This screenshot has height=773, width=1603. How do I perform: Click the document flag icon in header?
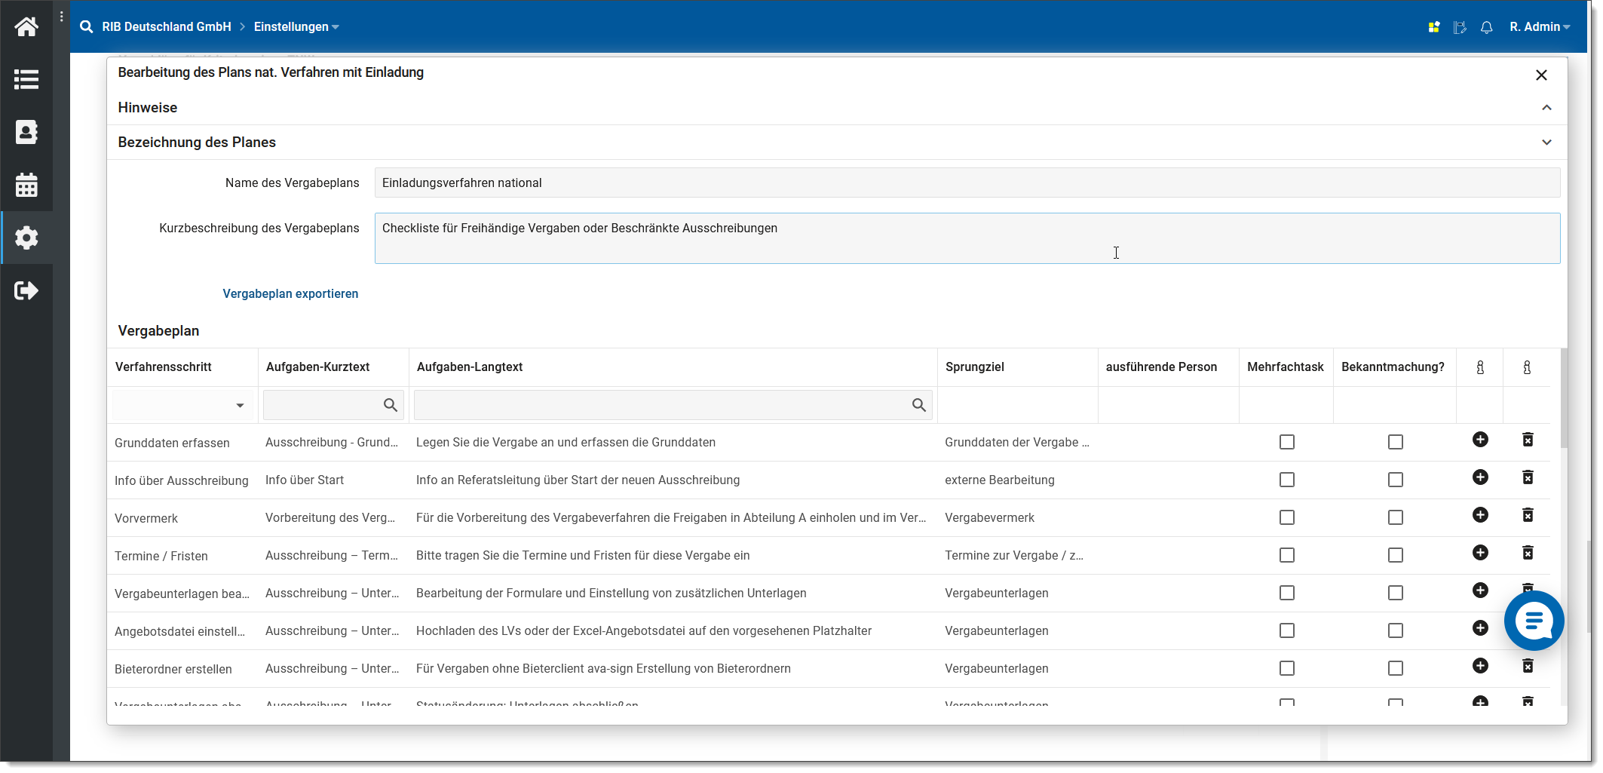(x=1460, y=27)
